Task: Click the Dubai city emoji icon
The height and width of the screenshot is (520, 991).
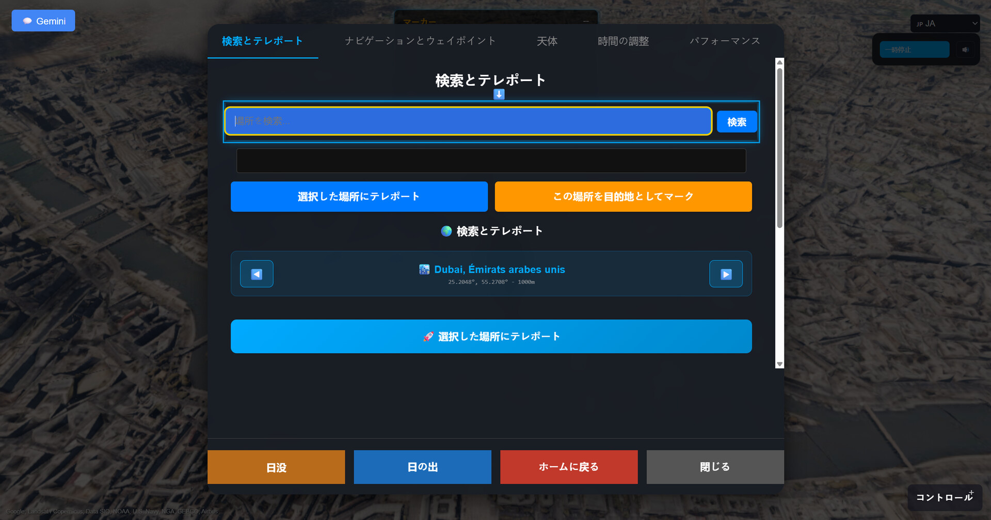Action: (424, 270)
